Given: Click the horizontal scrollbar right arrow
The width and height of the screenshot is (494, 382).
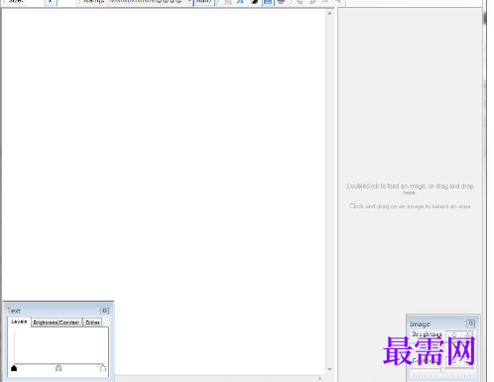Looking at the screenshot, I should (x=319, y=378).
